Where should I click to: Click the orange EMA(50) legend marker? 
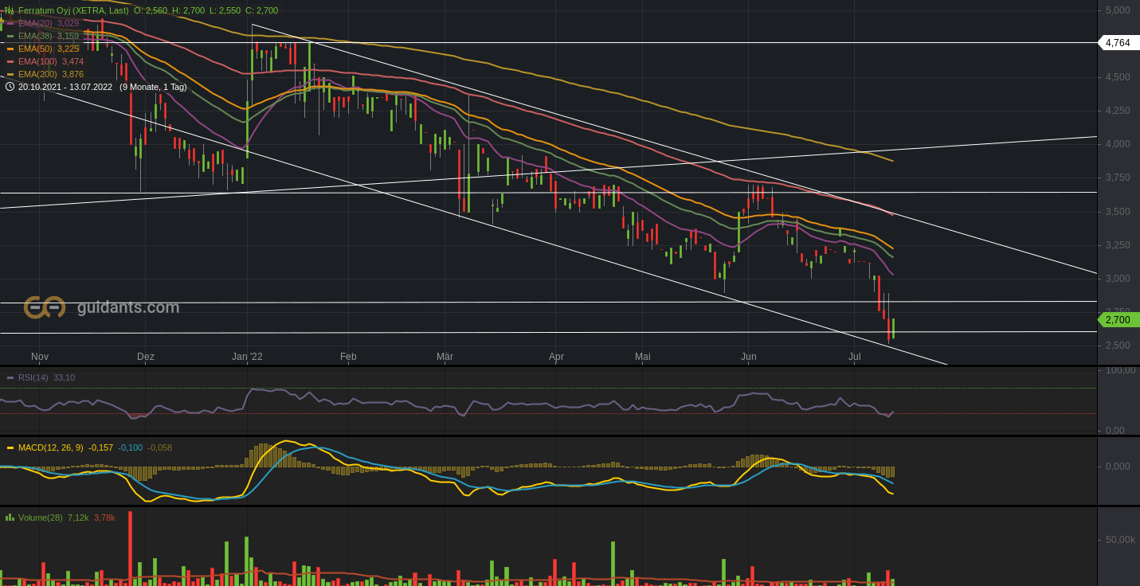pos(10,49)
